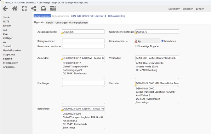Image resolution: width=211 pixels, height=134 pixels.
Task: Click the Schließen button
Action: (188, 9)
